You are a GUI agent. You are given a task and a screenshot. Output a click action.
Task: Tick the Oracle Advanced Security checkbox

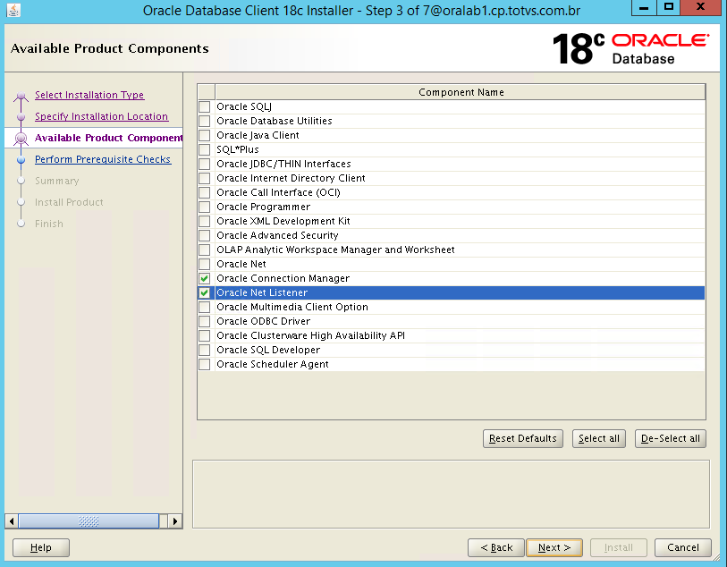(205, 235)
